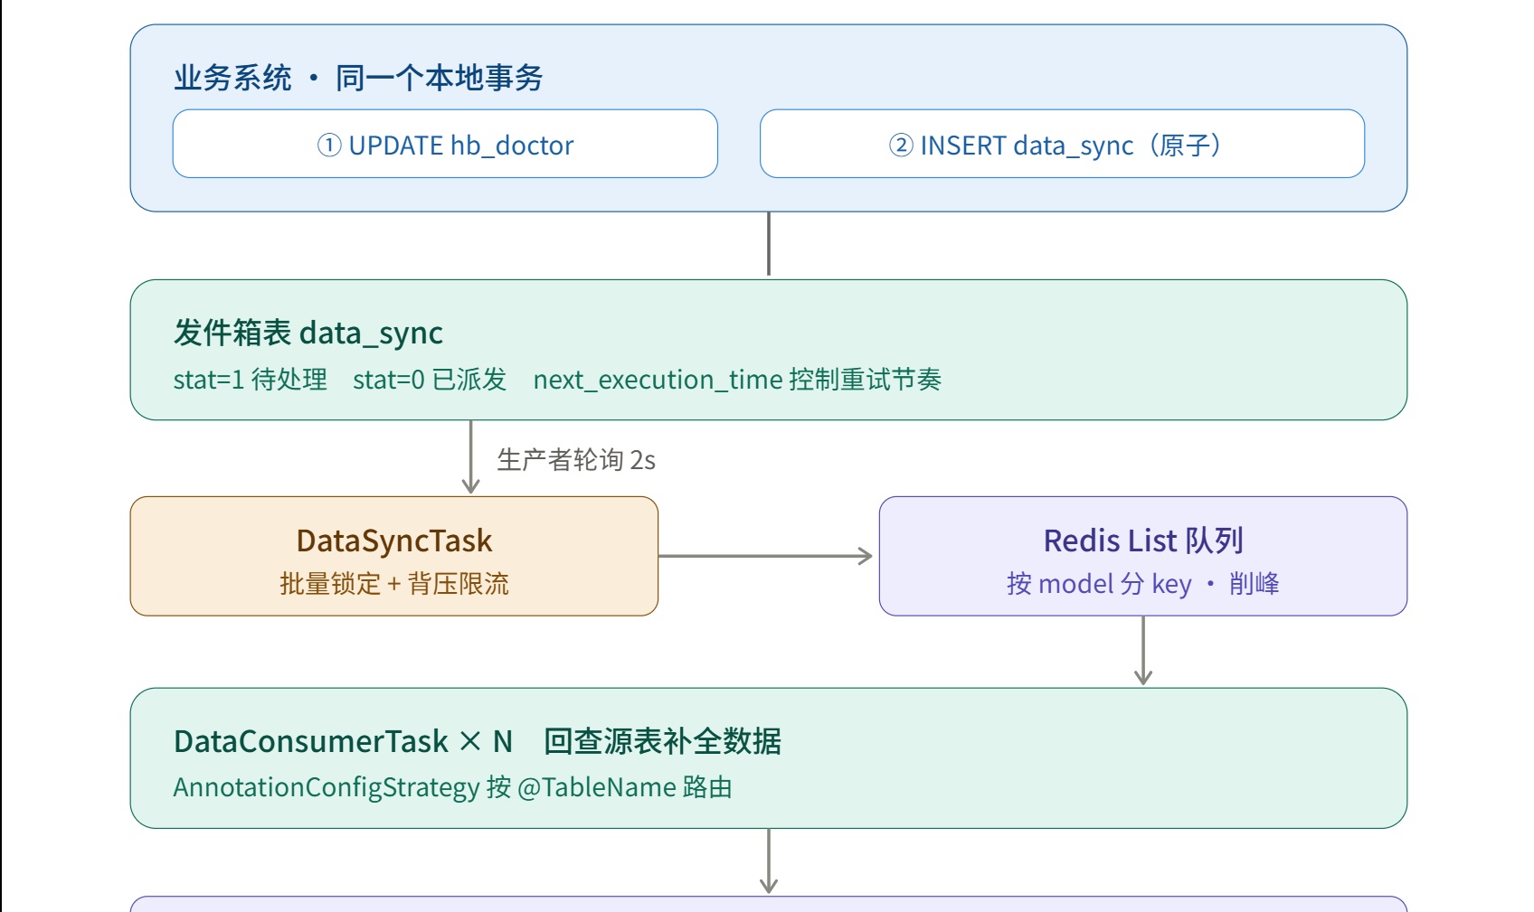Select the Redis List 队列 node
The height and width of the screenshot is (912, 1534).
coord(1143,556)
